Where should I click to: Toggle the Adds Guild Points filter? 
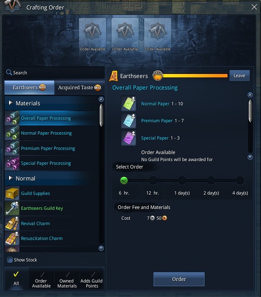(92, 280)
